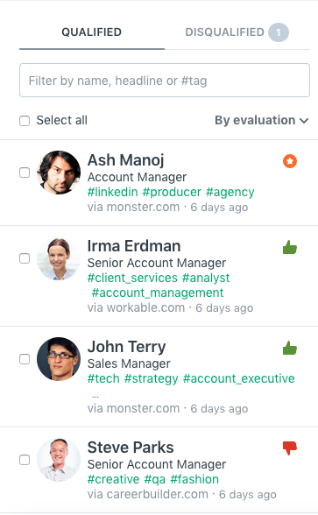Image resolution: width=318 pixels, height=515 pixels.
Task: Click Irma Erdman's green thumbs-up icon
Action: pos(290,247)
